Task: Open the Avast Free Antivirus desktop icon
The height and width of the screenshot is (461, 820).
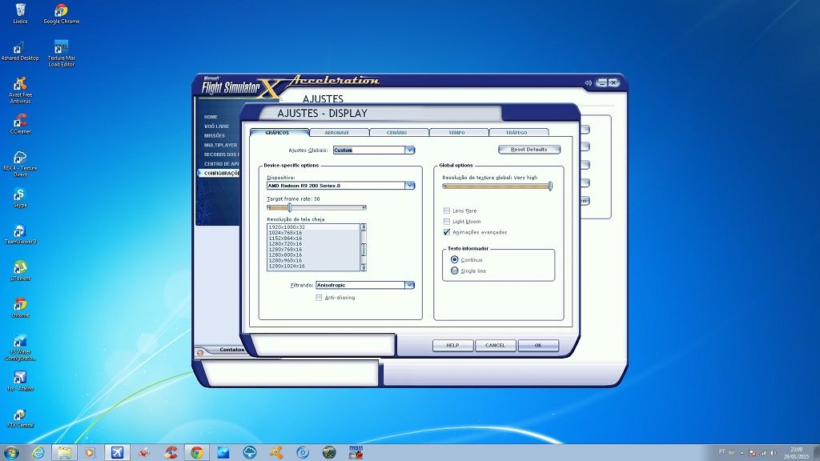Action: (x=20, y=90)
